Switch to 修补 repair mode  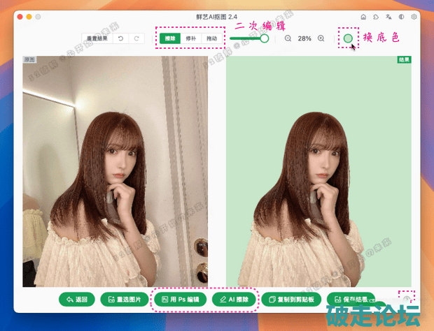pyautogui.click(x=190, y=39)
